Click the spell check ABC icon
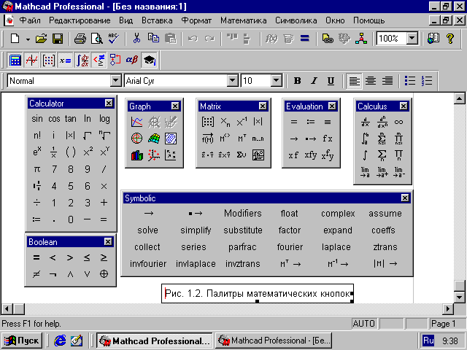The height and width of the screenshot is (350, 467). click(x=114, y=39)
